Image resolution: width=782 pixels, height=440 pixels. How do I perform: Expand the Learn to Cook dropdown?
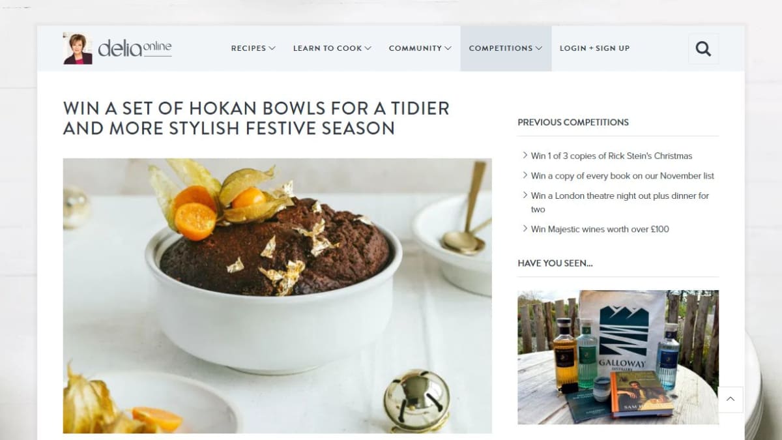click(332, 48)
